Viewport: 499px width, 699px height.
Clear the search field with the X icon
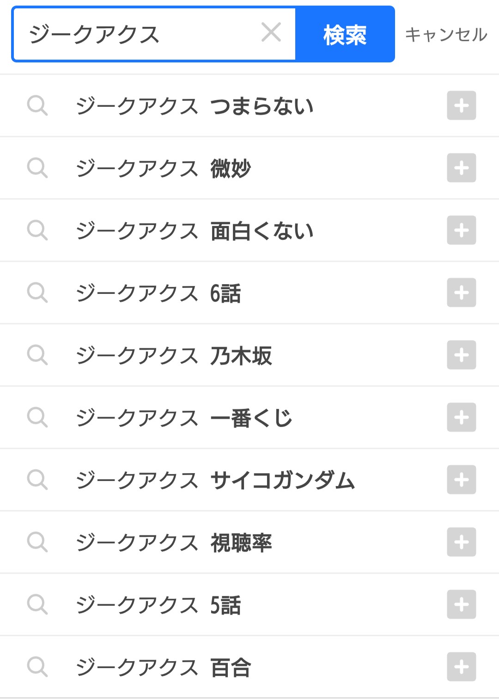point(271,33)
